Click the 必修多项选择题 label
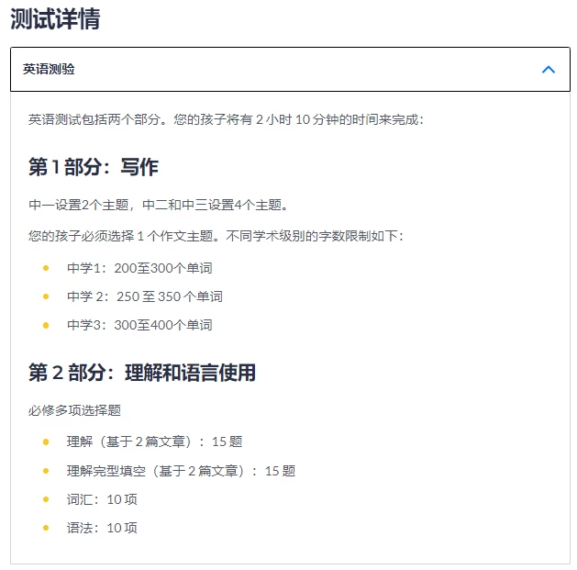The image size is (577, 570). click(x=74, y=410)
